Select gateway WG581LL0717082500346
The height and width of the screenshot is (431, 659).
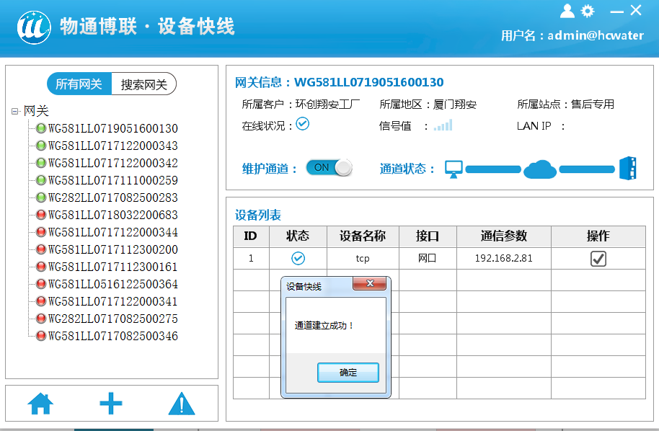pos(112,336)
